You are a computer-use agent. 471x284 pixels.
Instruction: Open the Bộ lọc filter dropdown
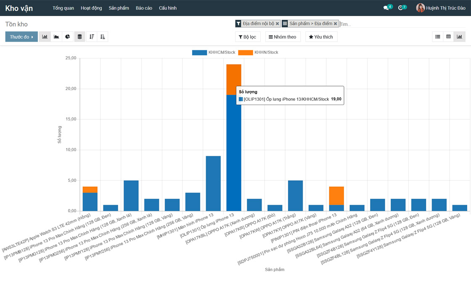click(248, 37)
